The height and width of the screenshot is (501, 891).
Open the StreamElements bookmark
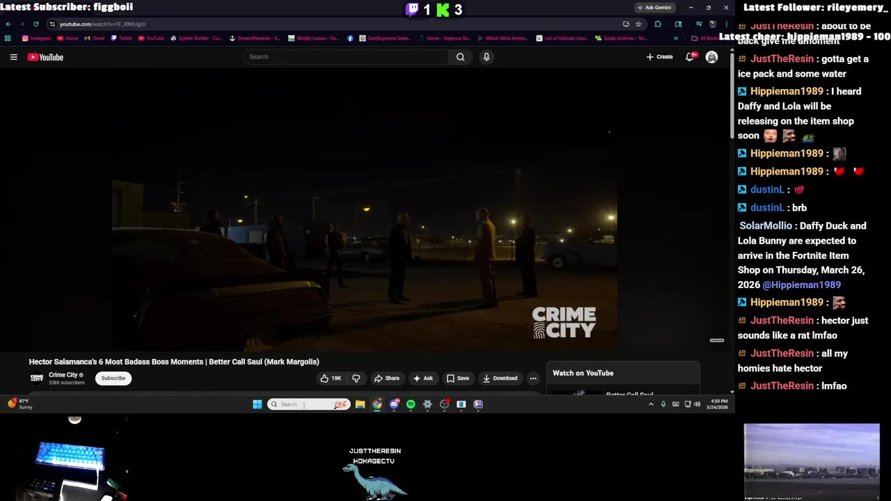255,38
